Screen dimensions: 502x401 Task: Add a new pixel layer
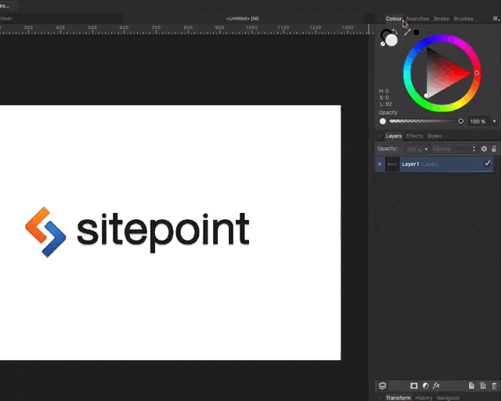click(x=471, y=386)
